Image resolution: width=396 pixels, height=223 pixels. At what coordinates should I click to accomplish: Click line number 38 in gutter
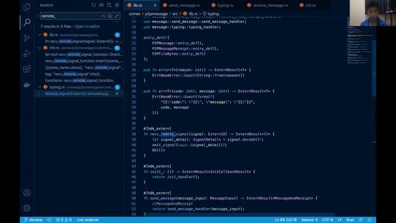pos(134,134)
